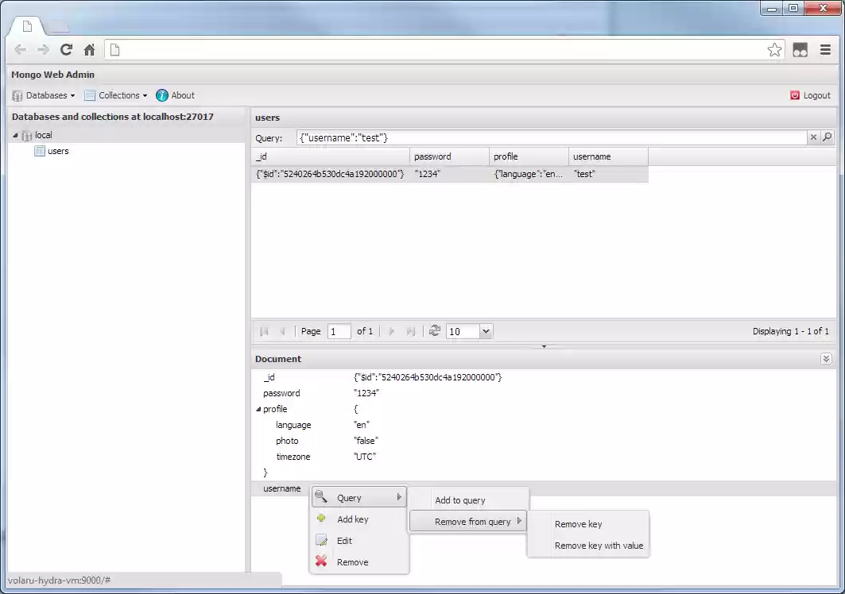
Task: Click the Query item in the context menu
Action: 348,496
